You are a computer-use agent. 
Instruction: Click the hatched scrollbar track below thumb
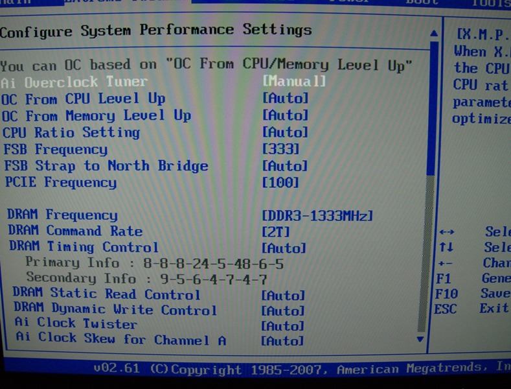click(425, 253)
